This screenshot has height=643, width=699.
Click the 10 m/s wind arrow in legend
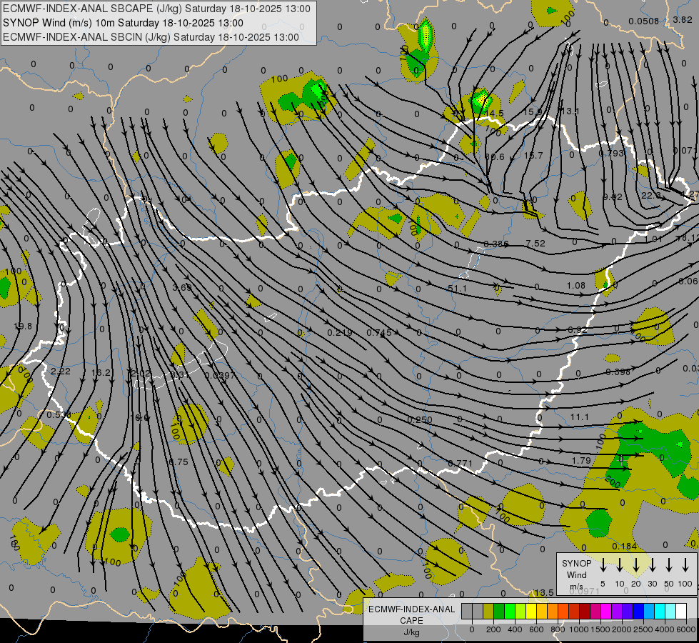(620, 565)
